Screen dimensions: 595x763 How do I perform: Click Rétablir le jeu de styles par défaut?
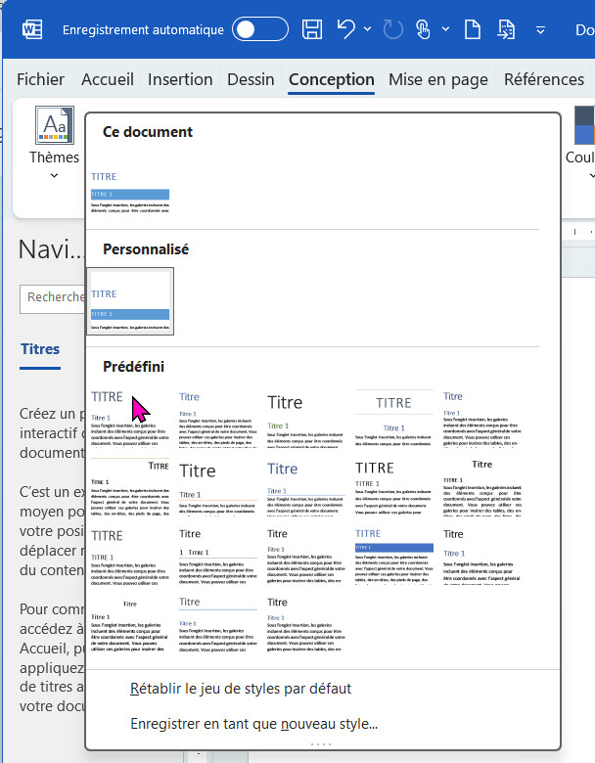point(241,689)
